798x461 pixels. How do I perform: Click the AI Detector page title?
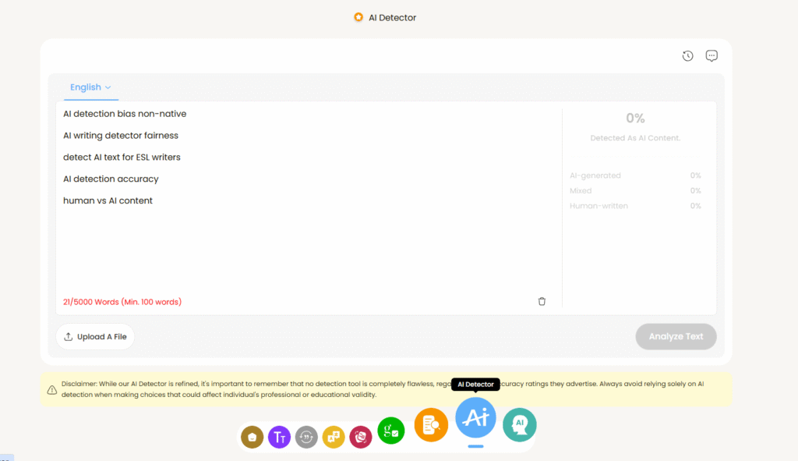click(x=392, y=17)
